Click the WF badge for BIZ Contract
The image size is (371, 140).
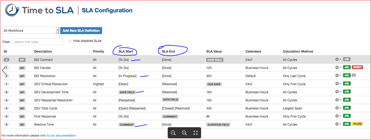(22, 60)
